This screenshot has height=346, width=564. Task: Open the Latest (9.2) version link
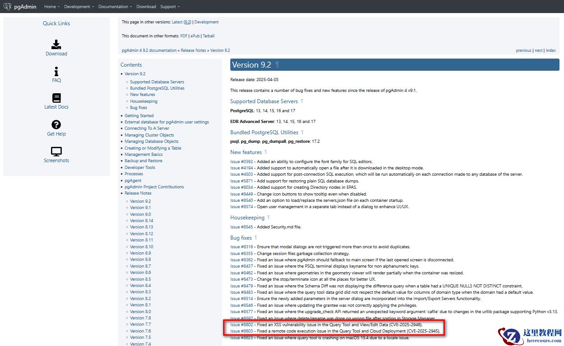point(182,22)
